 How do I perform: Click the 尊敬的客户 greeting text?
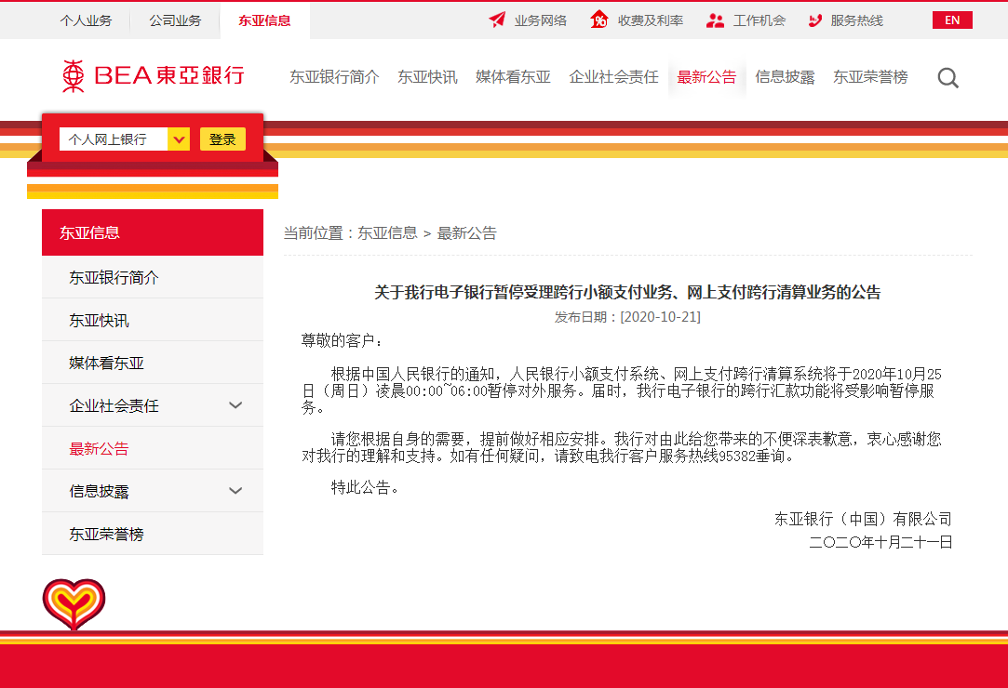pyautogui.click(x=342, y=340)
